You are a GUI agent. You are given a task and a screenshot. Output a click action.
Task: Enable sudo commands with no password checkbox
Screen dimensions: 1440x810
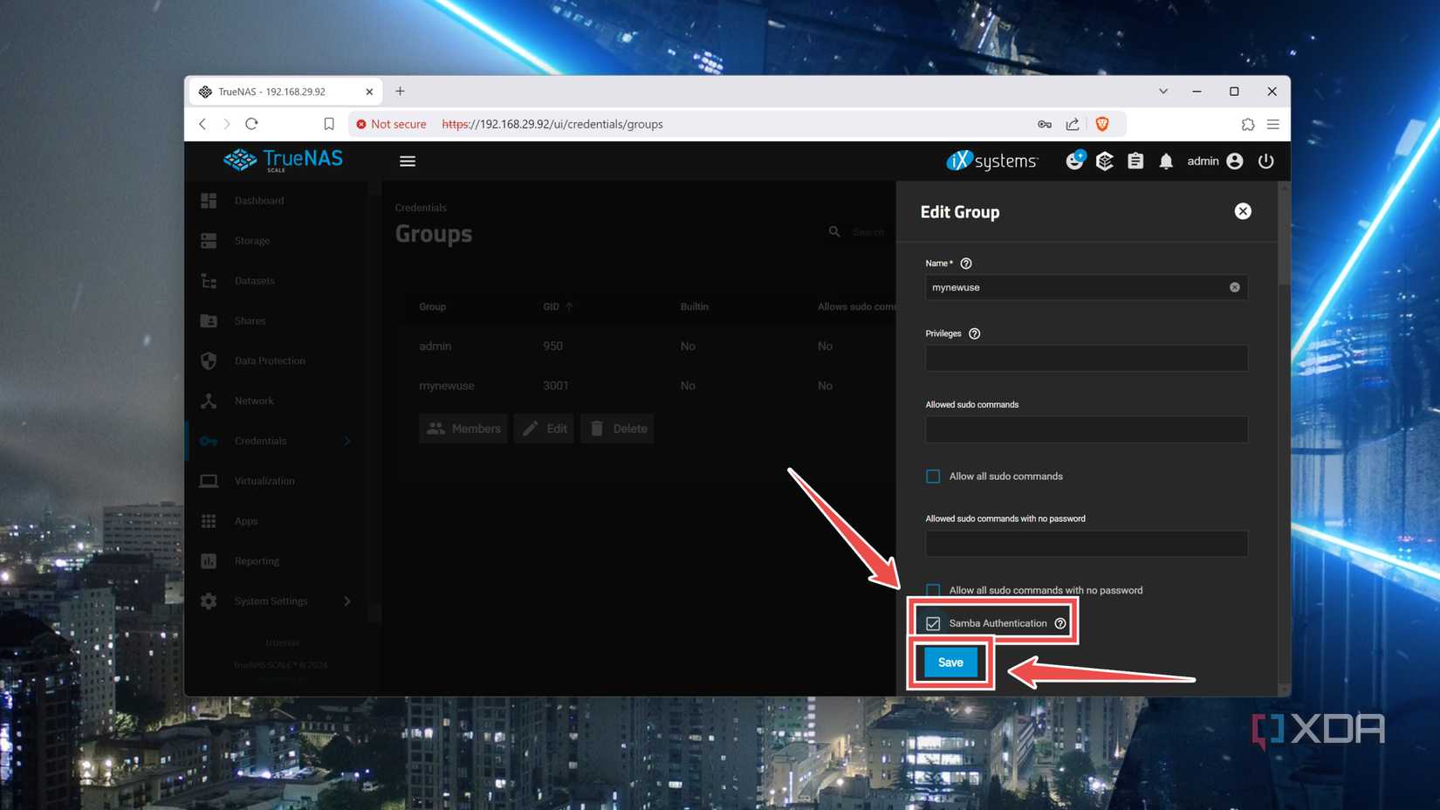[x=933, y=590]
